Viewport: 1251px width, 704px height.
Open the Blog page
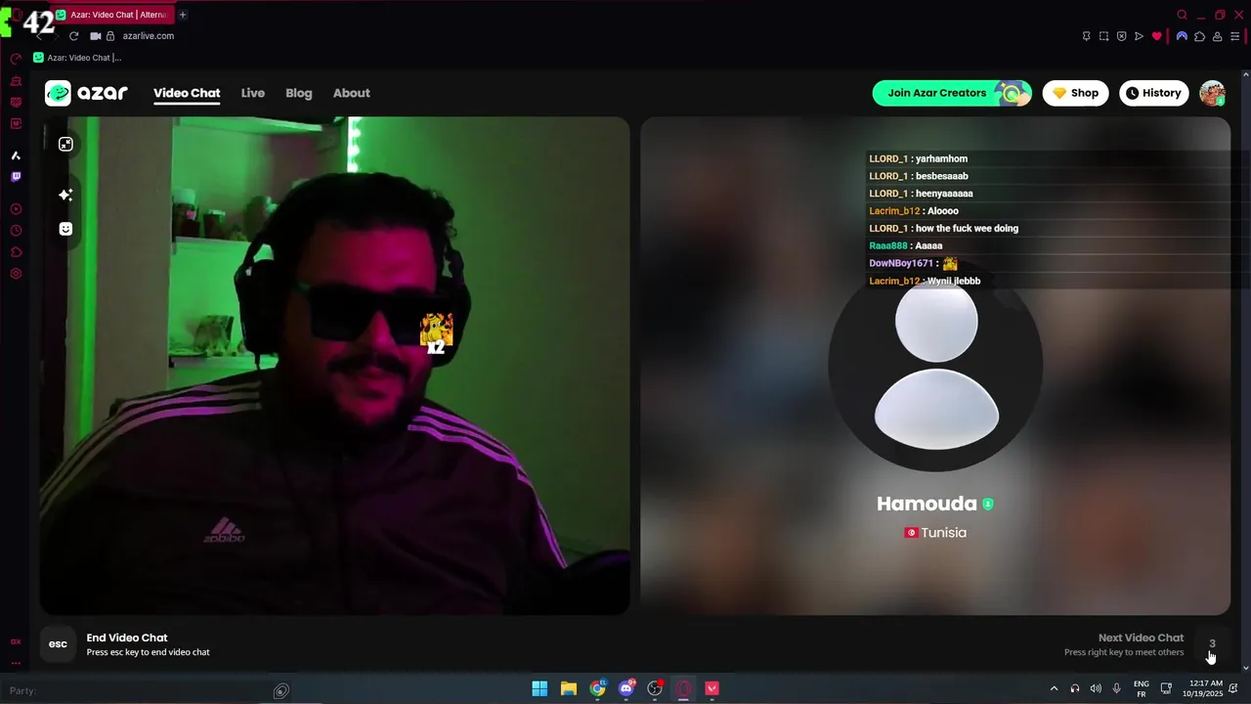[299, 93]
